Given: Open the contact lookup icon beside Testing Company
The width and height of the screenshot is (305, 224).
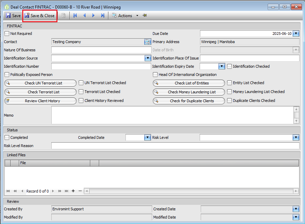Looking at the screenshot, I should click(x=148, y=41).
